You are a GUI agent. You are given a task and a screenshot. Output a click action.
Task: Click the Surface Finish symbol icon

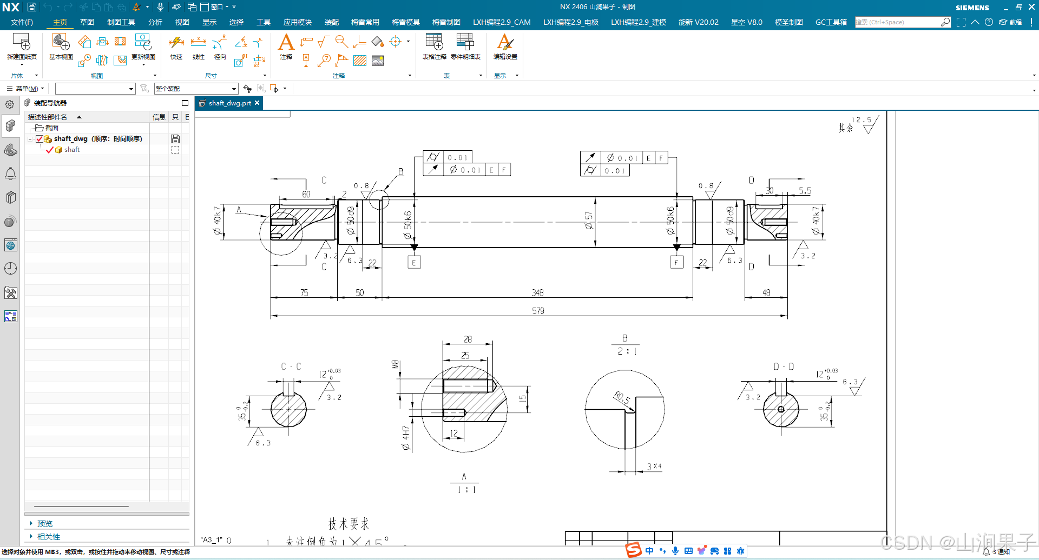pos(324,42)
